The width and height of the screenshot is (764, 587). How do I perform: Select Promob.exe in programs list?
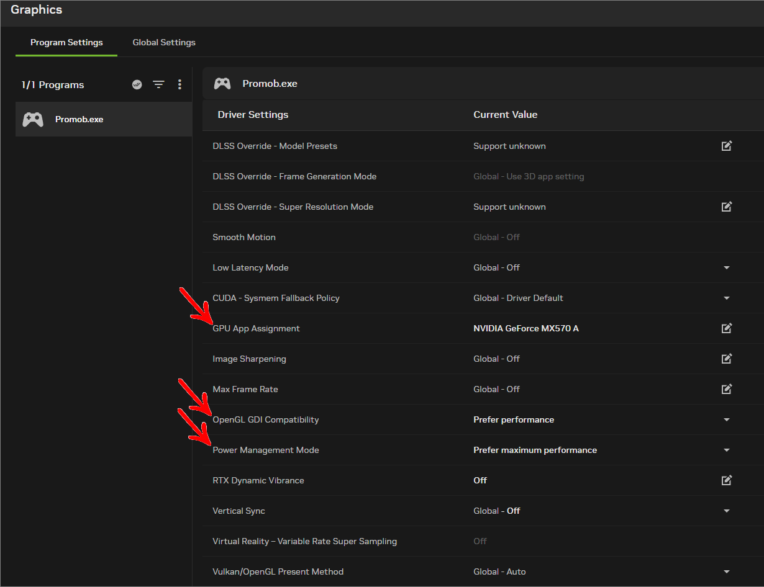click(104, 119)
